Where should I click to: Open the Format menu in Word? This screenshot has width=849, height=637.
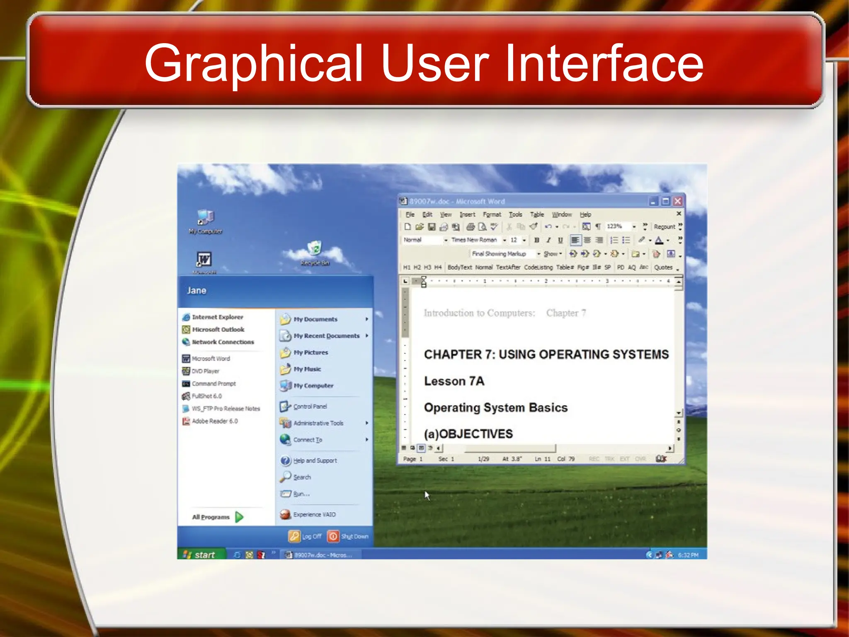(492, 214)
